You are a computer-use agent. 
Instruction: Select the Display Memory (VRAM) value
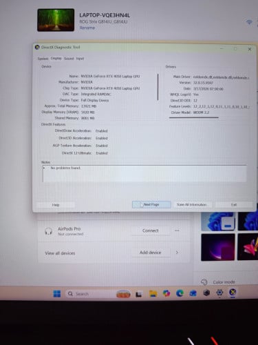click(x=88, y=112)
